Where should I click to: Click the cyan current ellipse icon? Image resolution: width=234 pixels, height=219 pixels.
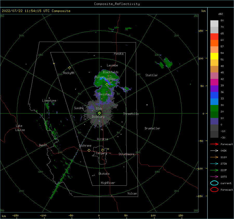tap(214, 183)
